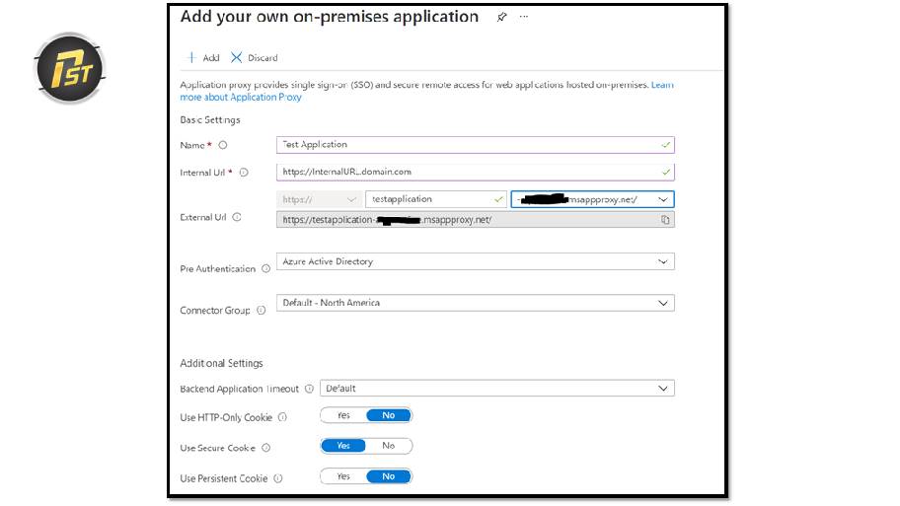The height and width of the screenshot is (506, 900).
Task: Open the more options ellipsis menu
Action: (523, 17)
